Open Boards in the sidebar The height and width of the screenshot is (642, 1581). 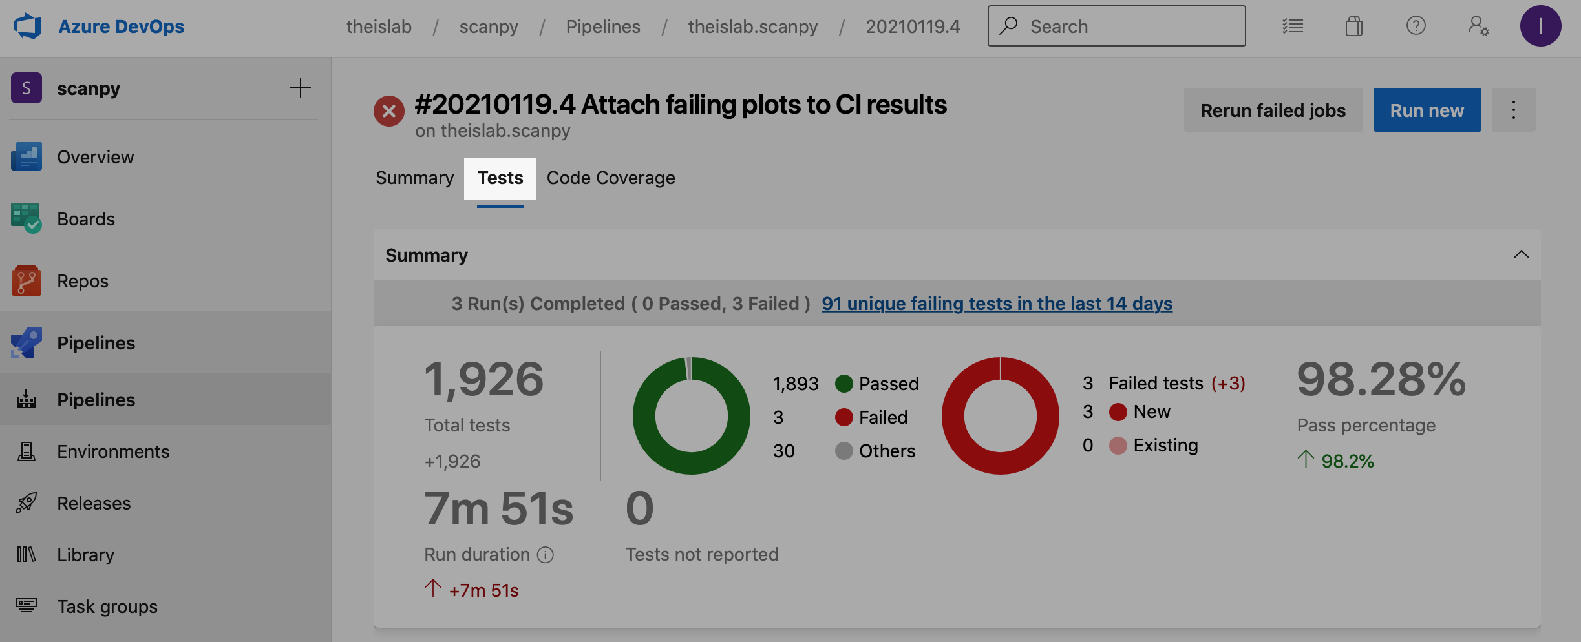pos(85,219)
